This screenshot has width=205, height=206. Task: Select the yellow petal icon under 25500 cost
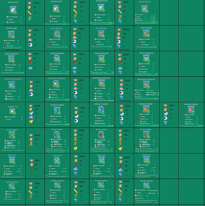coord(31,122)
